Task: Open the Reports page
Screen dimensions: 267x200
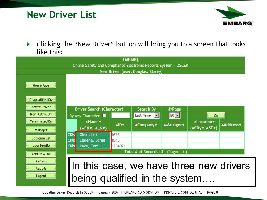Action: tap(41, 168)
